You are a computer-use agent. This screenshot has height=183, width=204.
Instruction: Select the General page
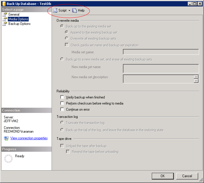tap(14, 14)
